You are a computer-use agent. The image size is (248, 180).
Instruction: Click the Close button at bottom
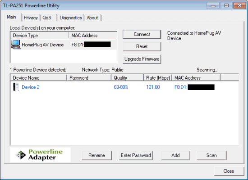229,171
